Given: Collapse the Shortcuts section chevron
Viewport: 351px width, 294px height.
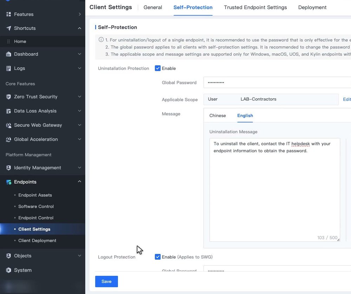Looking at the screenshot, I should (x=79, y=28).
